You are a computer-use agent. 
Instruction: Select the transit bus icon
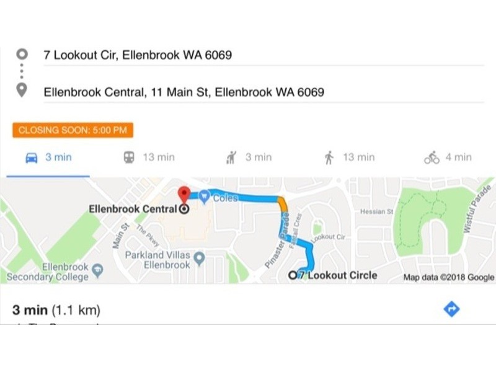tap(129, 157)
